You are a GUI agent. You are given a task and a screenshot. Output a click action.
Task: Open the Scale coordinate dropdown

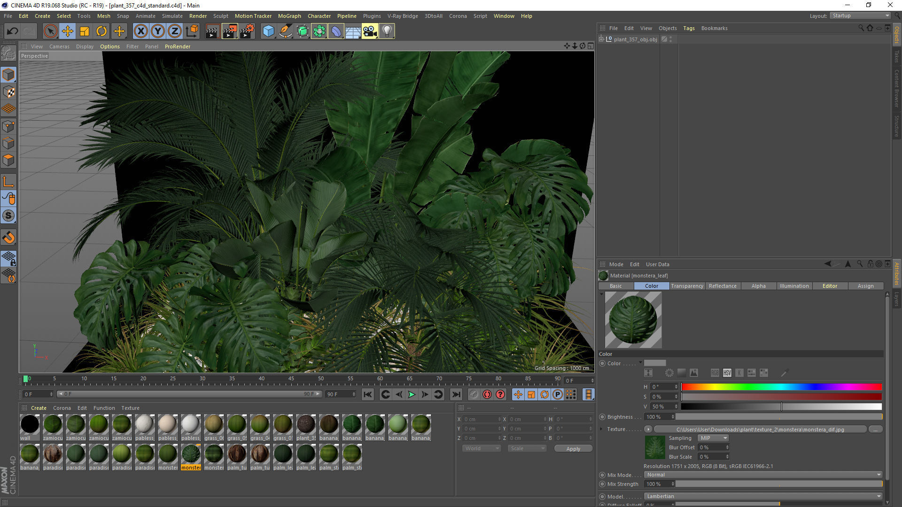527,448
